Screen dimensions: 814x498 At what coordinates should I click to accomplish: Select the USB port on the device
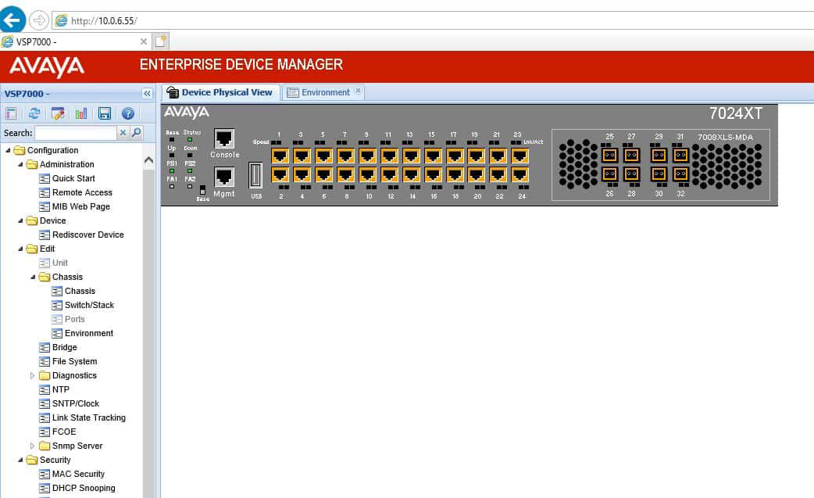[x=256, y=174]
